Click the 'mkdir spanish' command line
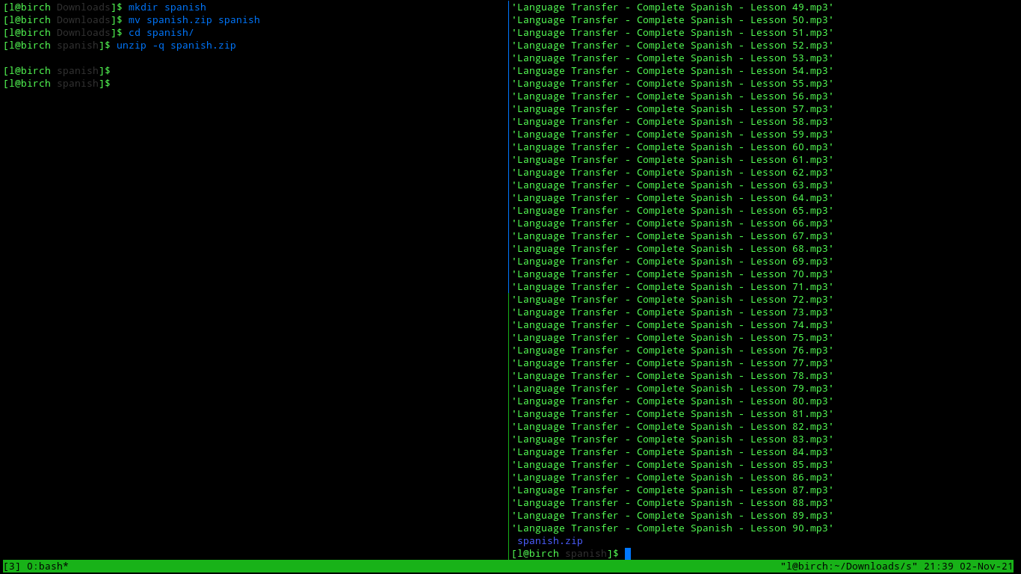 point(167,7)
